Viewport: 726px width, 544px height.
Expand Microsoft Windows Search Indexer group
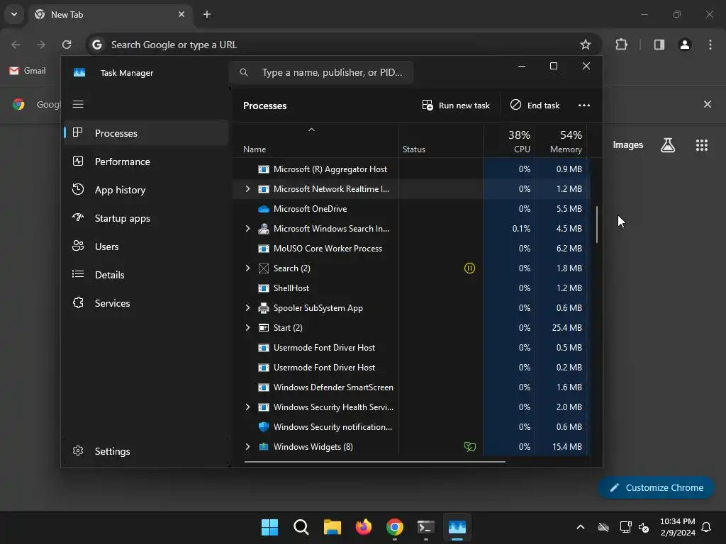[247, 229]
